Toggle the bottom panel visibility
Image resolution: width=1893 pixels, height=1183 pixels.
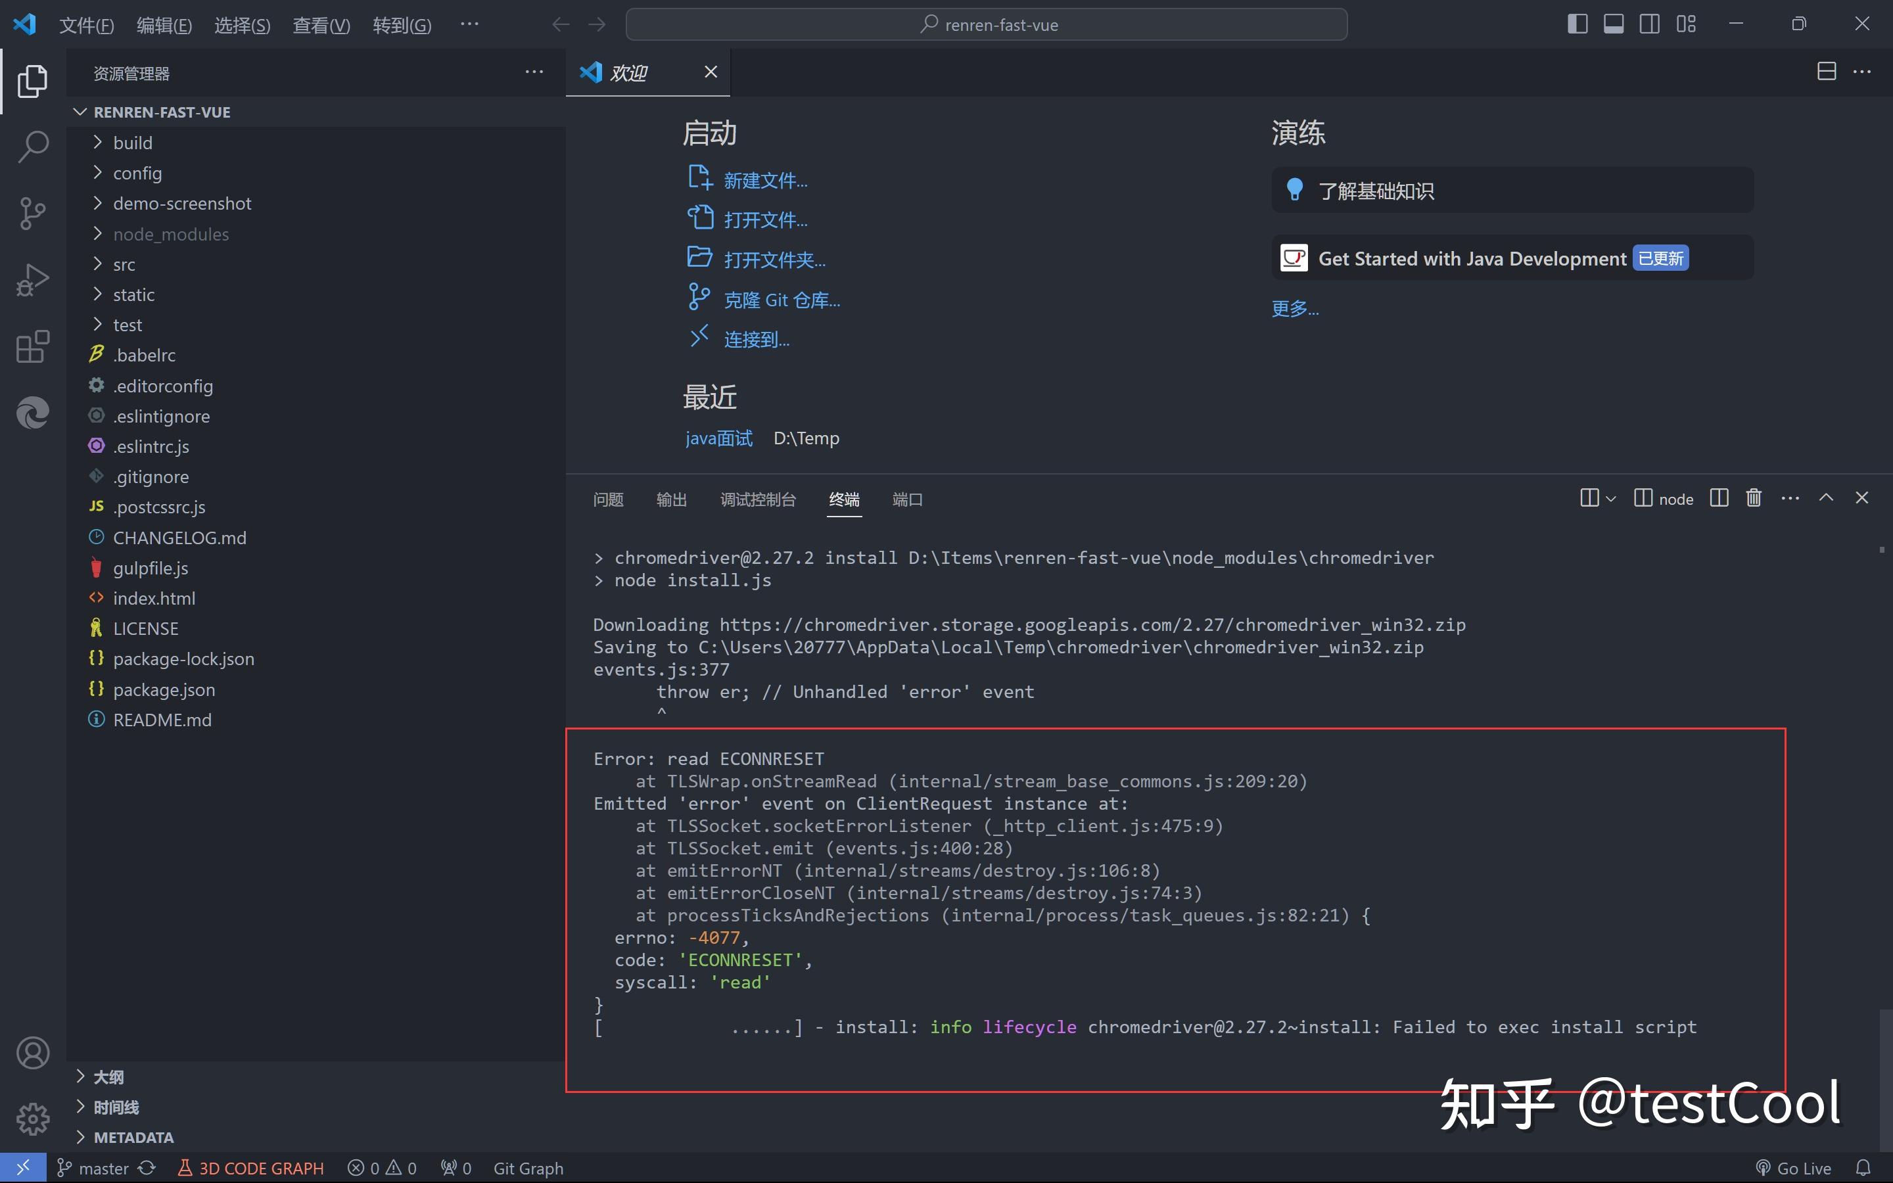click(1613, 24)
